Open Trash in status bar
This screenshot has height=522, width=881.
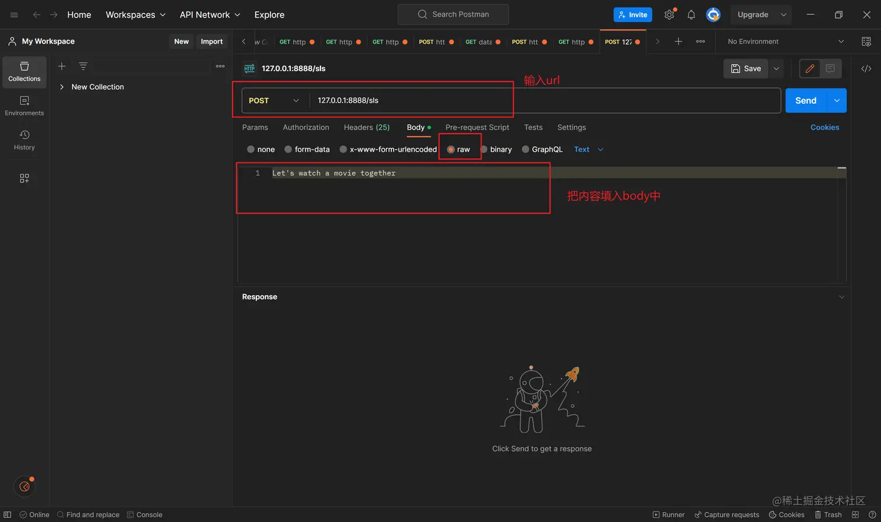click(828, 514)
